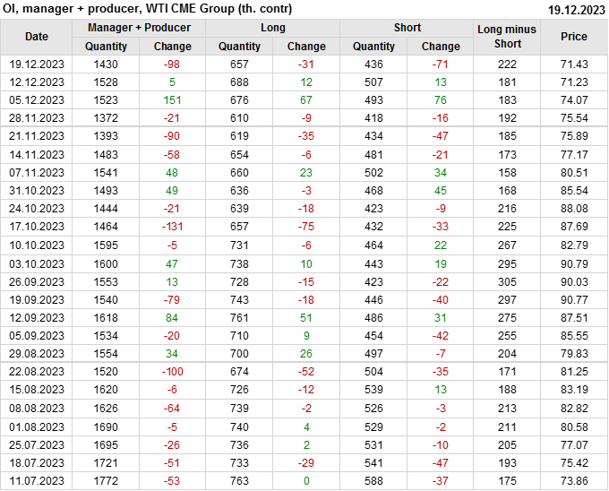609x491 pixels.
Task: Click the Long group header
Action: tap(273, 28)
